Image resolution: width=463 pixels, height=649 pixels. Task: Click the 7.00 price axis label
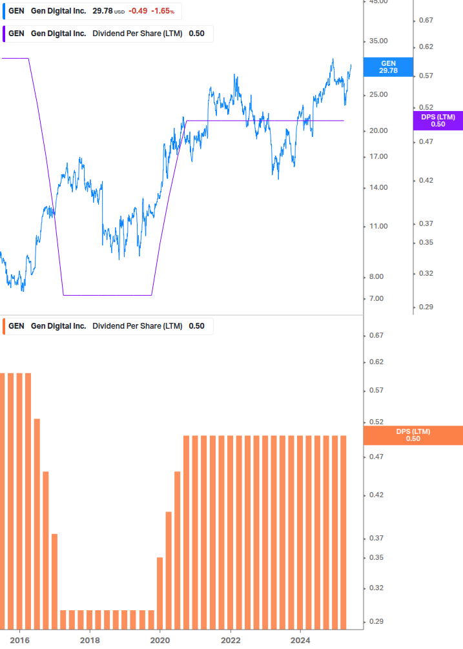pyautogui.click(x=376, y=298)
